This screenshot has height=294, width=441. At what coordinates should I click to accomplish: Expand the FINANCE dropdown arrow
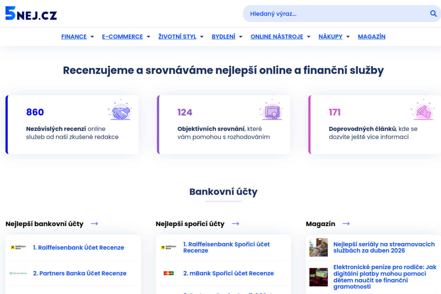92,37
